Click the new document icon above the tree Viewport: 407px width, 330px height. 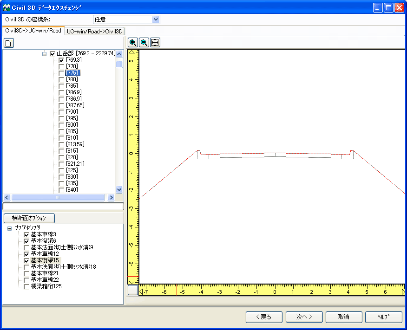(8, 43)
